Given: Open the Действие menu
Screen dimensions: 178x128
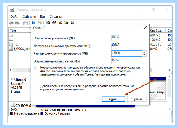Looking at the screenshot, I should 29,17.
